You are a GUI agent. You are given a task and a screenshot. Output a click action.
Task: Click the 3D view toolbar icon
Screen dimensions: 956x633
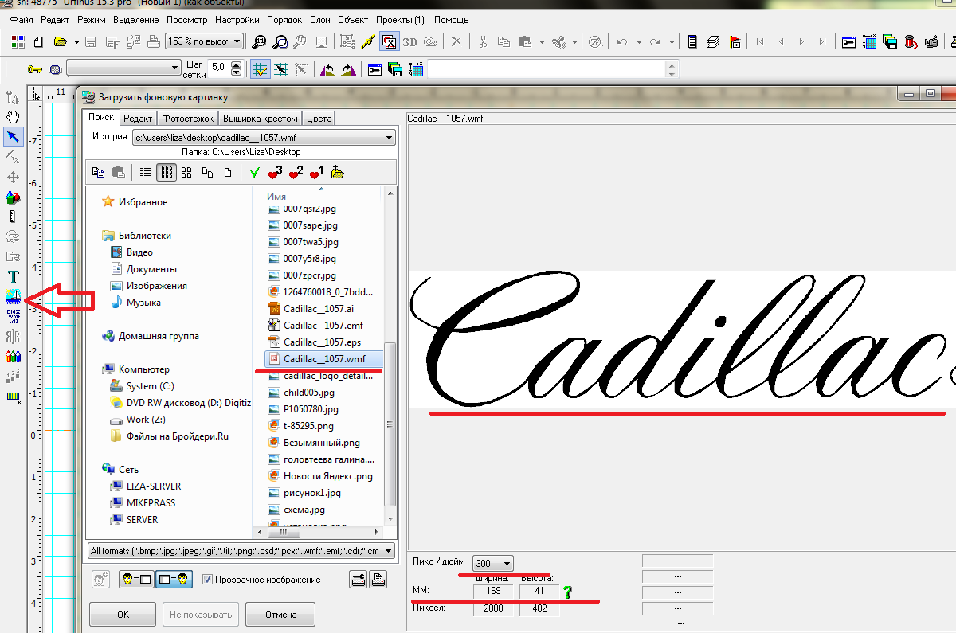click(410, 42)
